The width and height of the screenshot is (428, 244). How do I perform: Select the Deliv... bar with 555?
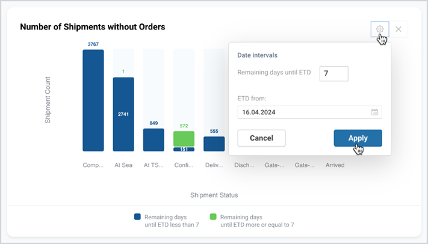(214, 144)
